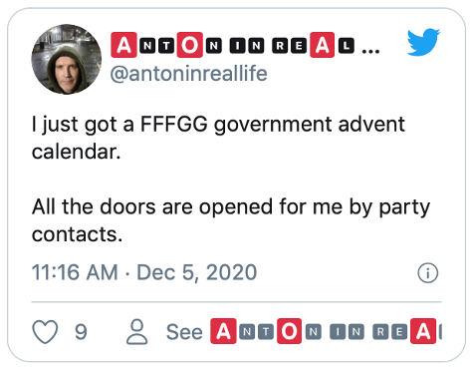
Task: Click the red O tile in the header name
Action: point(189,45)
